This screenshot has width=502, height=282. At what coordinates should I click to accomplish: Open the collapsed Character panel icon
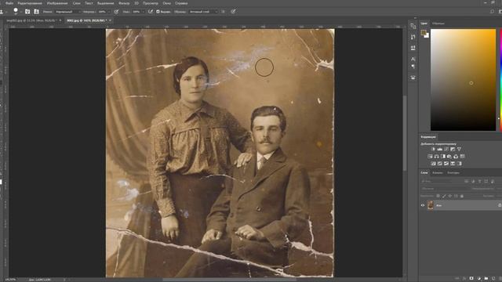pyautogui.click(x=413, y=60)
